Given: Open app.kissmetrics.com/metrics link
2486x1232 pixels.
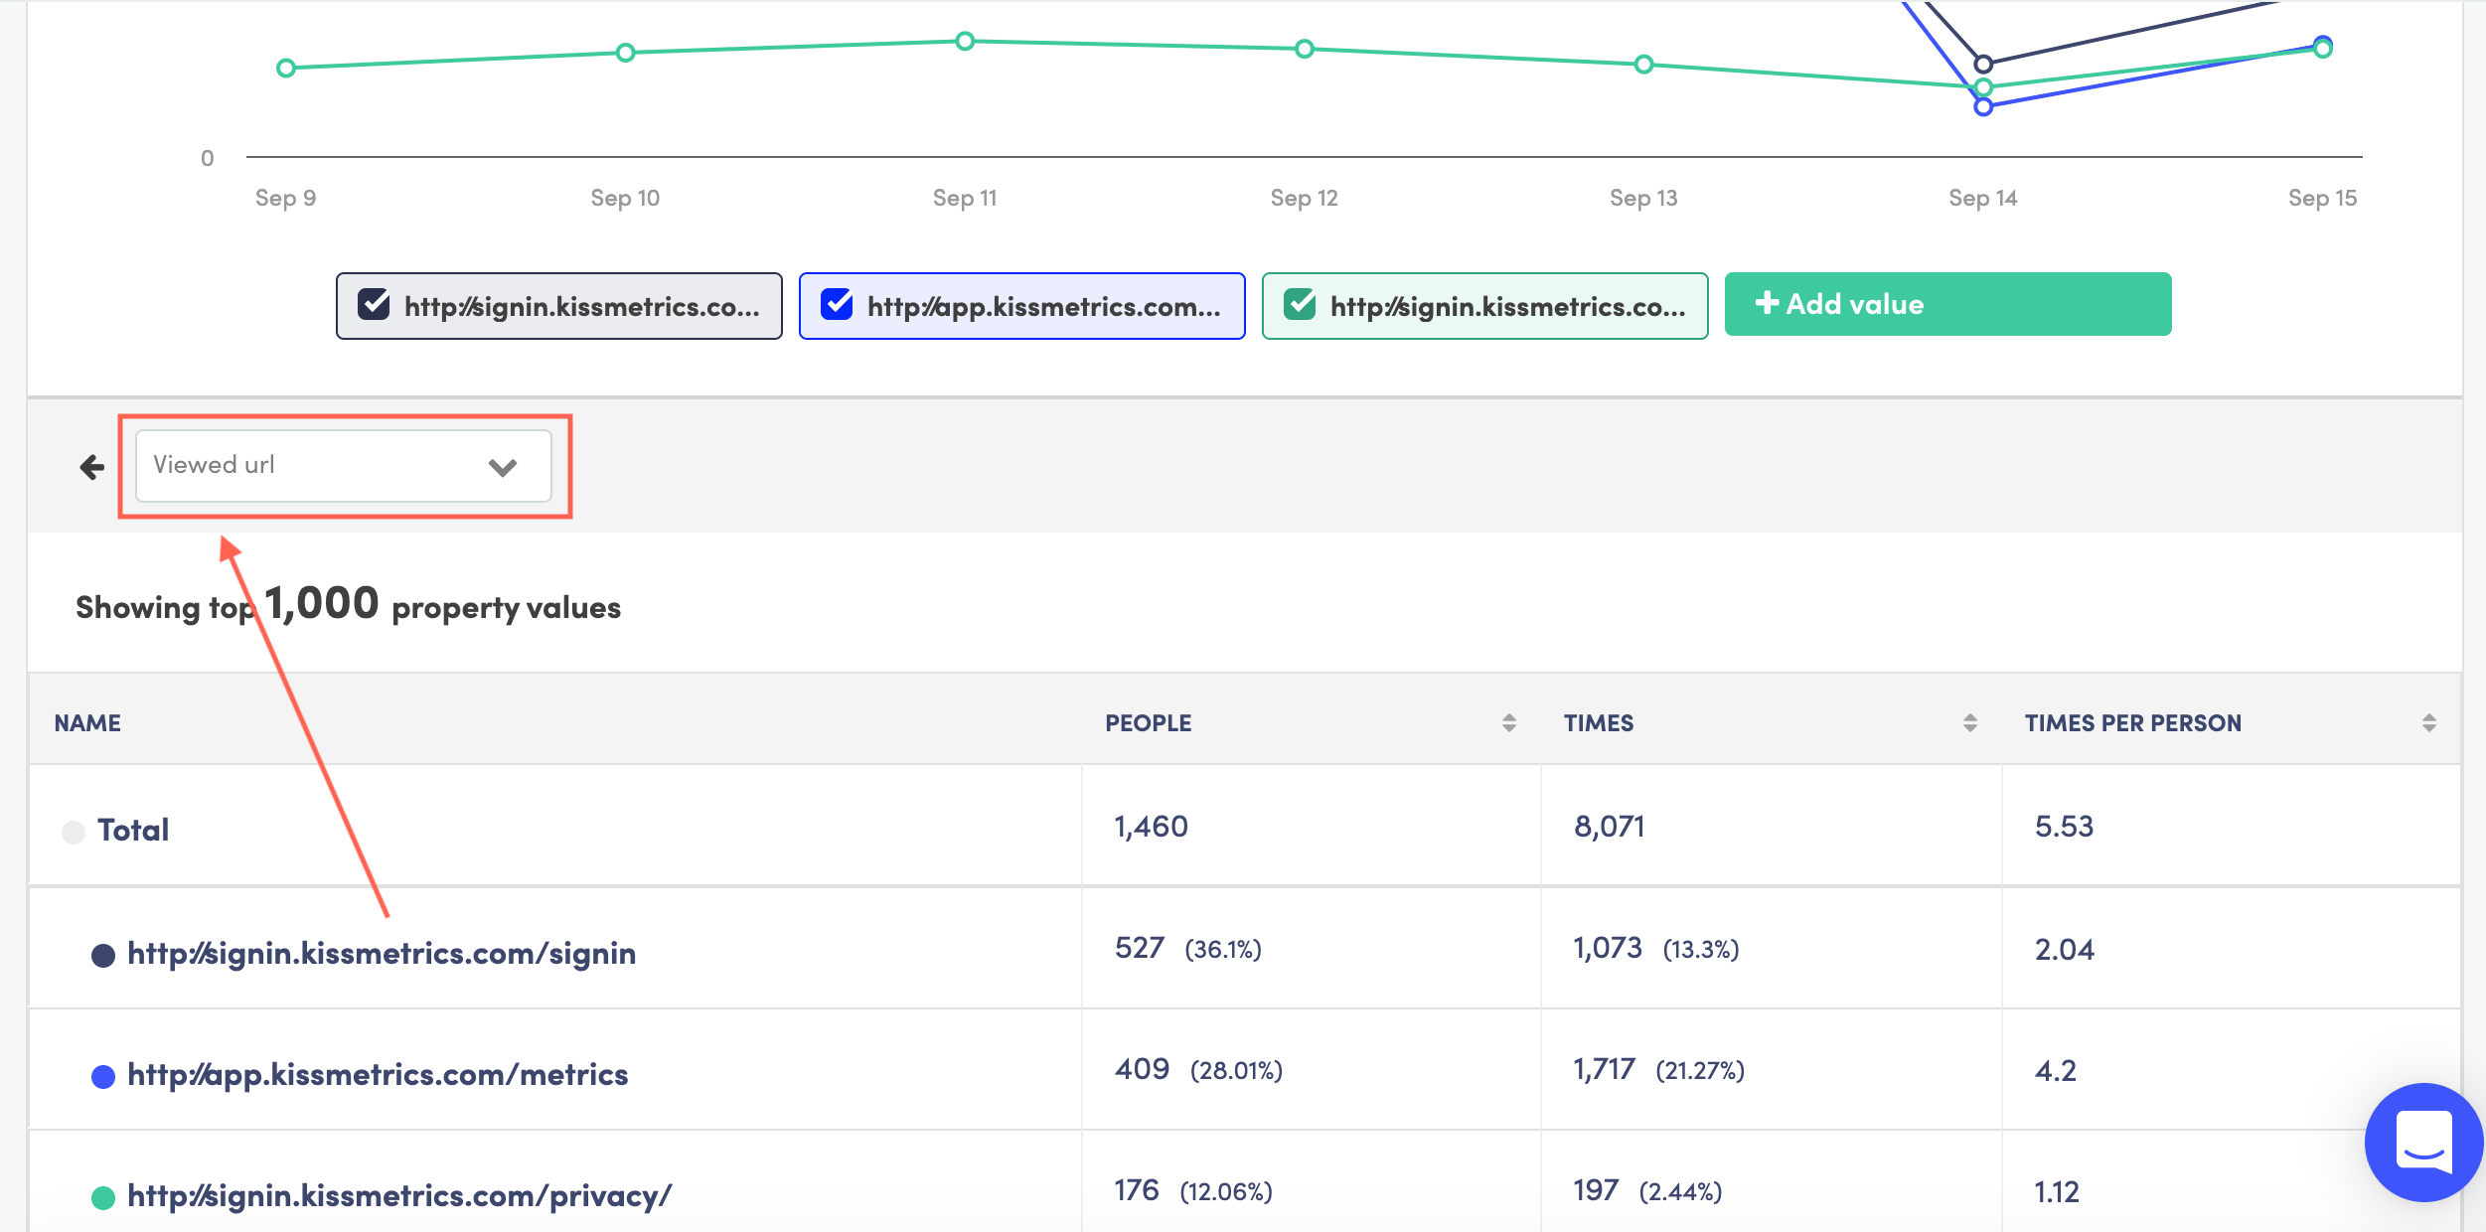Looking at the screenshot, I should click(x=378, y=1075).
